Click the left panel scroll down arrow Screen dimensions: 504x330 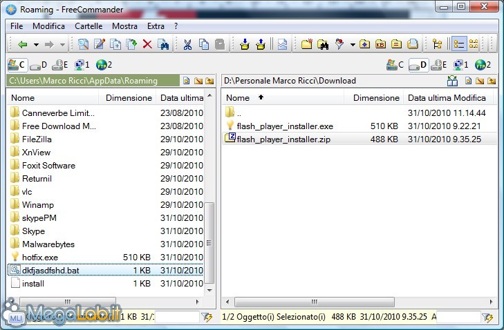click(209, 290)
